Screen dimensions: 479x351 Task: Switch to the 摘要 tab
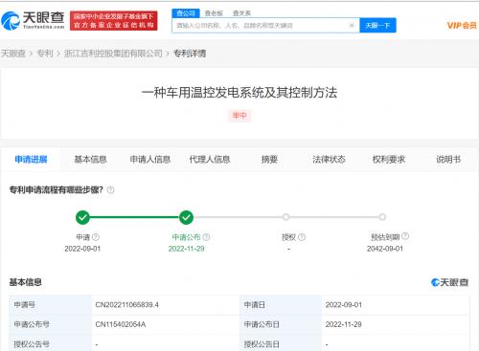pos(269,159)
